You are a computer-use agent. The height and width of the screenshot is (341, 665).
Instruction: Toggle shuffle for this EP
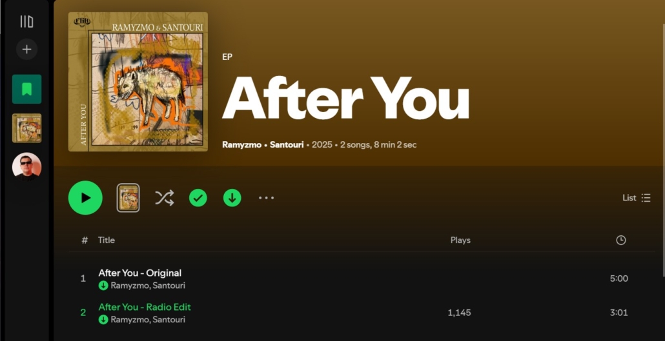pyautogui.click(x=164, y=198)
